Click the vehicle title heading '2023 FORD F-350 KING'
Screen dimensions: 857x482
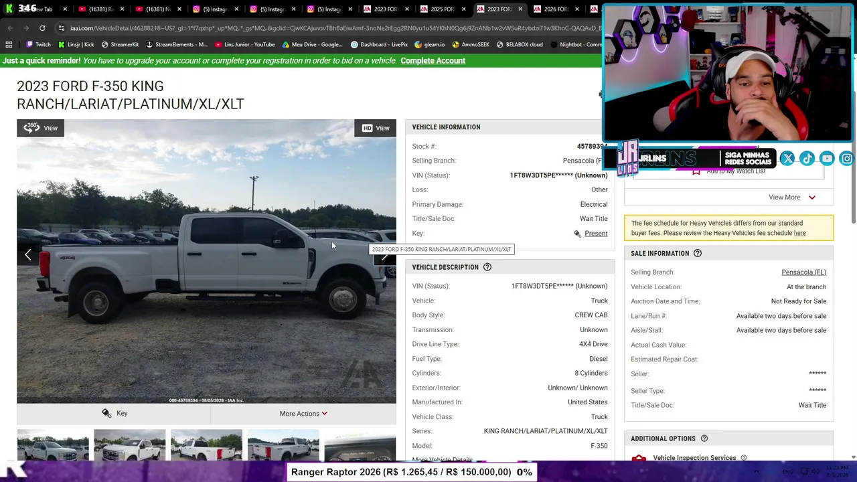[x=90, y=86]
